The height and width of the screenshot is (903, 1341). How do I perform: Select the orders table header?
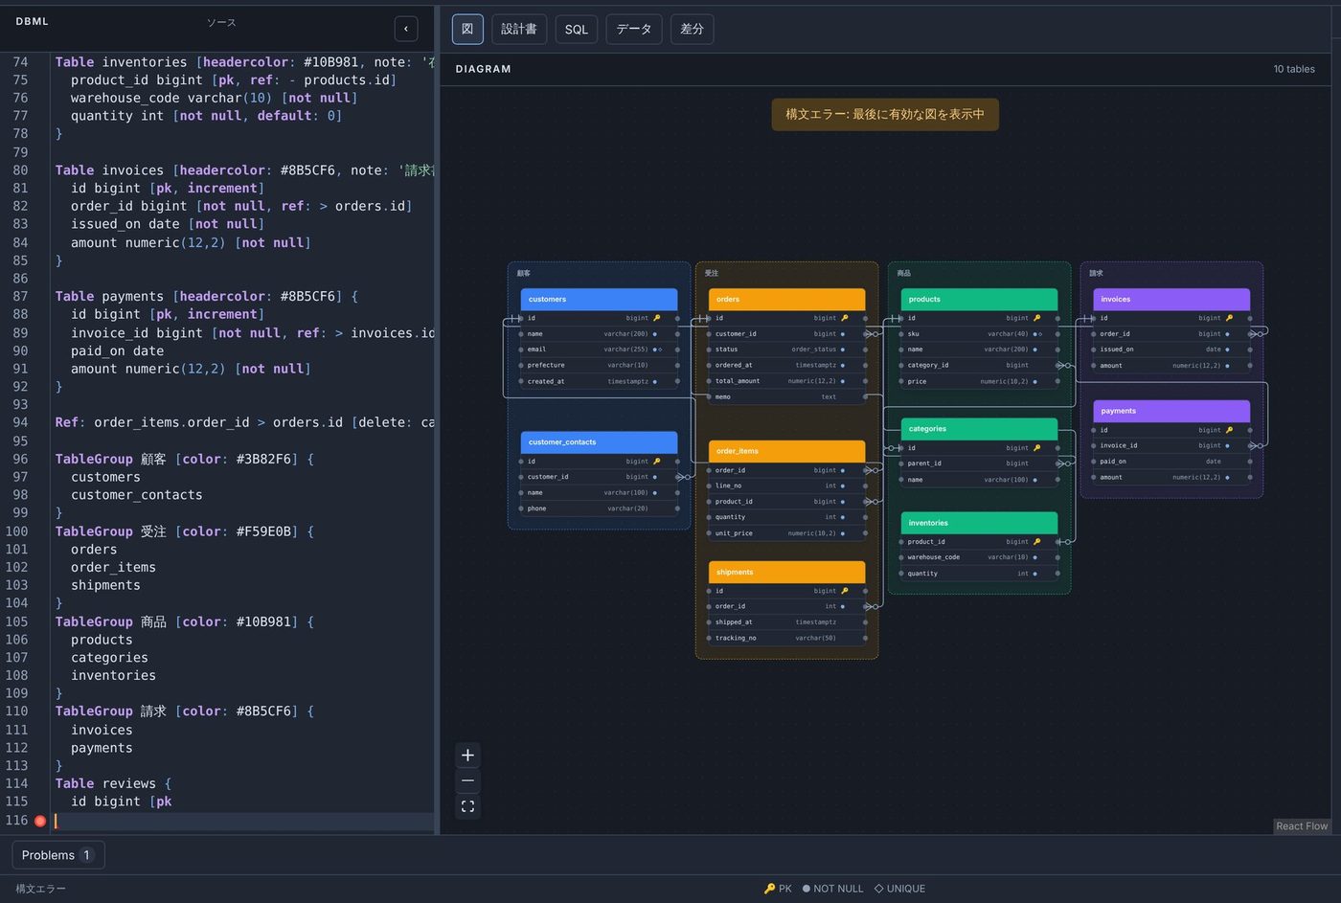click(x=786, y=300)
